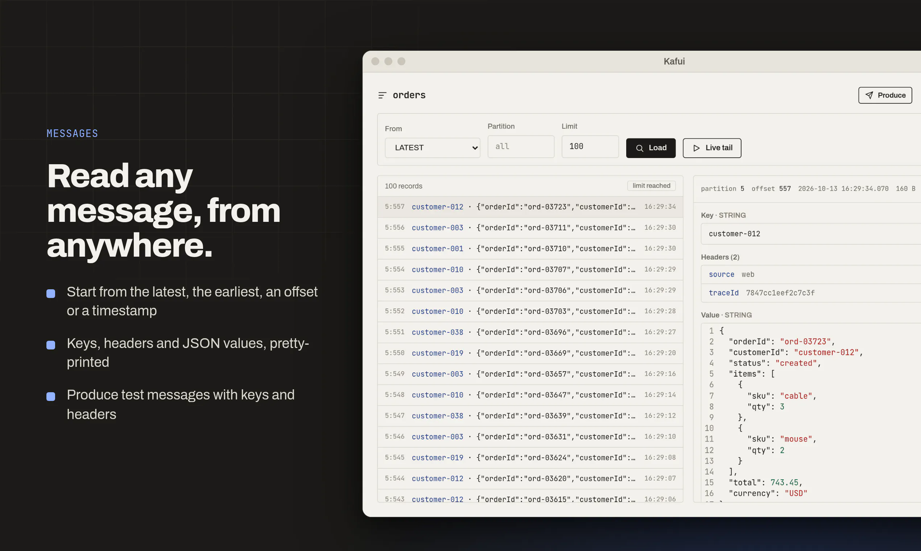Click the source header row

(811, 274)
